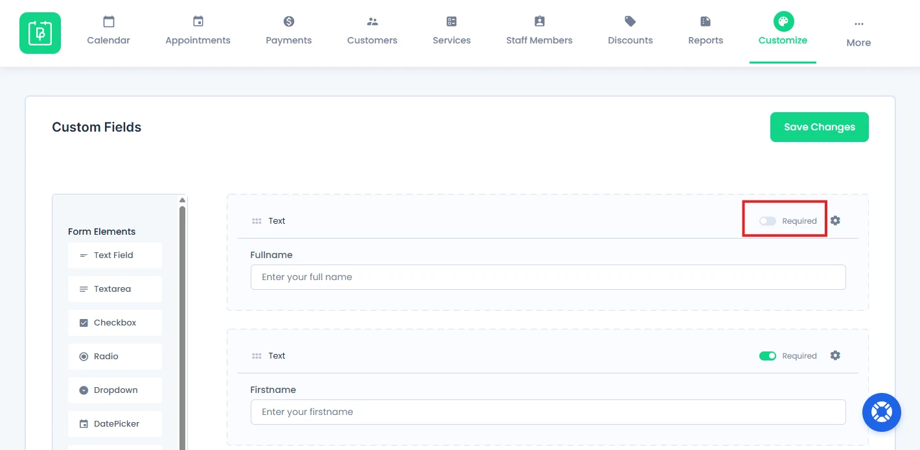Click the Fullname field label
920x450 pixels.
pyautogui.click(x=271, y=255)
